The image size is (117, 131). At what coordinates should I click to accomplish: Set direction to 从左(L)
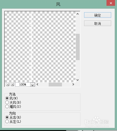click(x=7, y=122)
